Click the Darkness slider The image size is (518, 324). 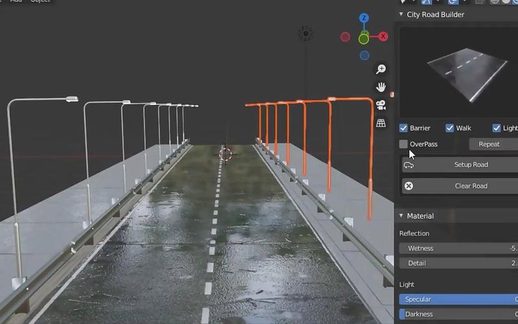(458, 314)
